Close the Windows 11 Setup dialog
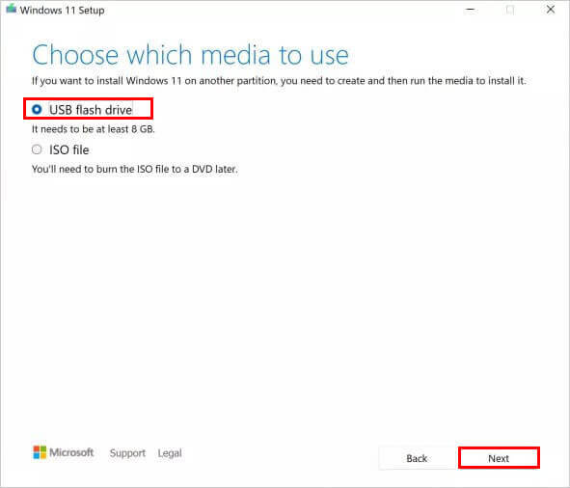The height and width of the screenshot is (488, 570). [x=551, y=10]
